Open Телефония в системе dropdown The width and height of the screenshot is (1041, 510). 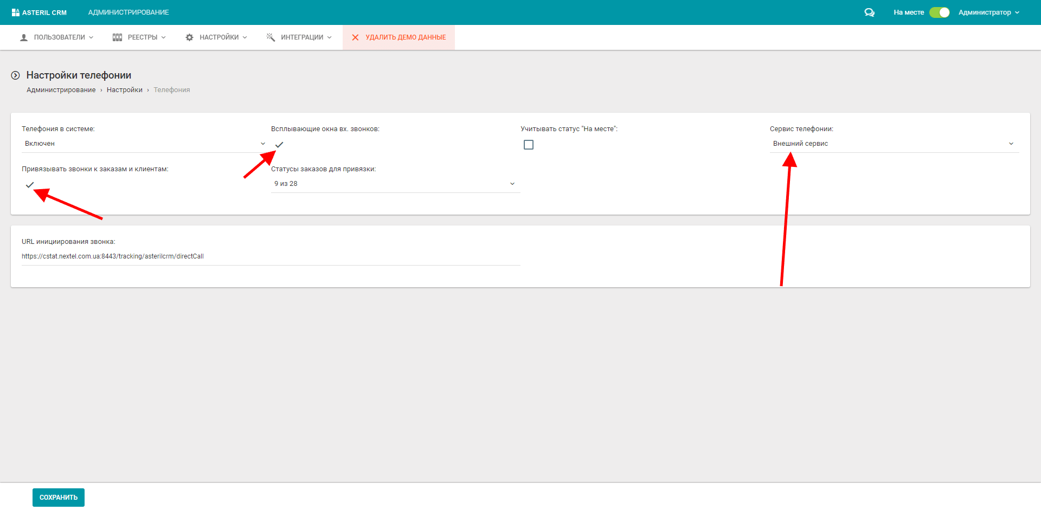point(144,144)
